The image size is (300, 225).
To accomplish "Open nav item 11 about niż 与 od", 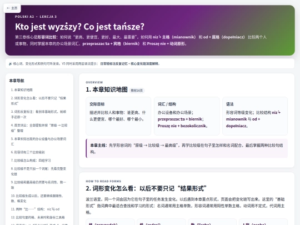I will click(35, 209).
